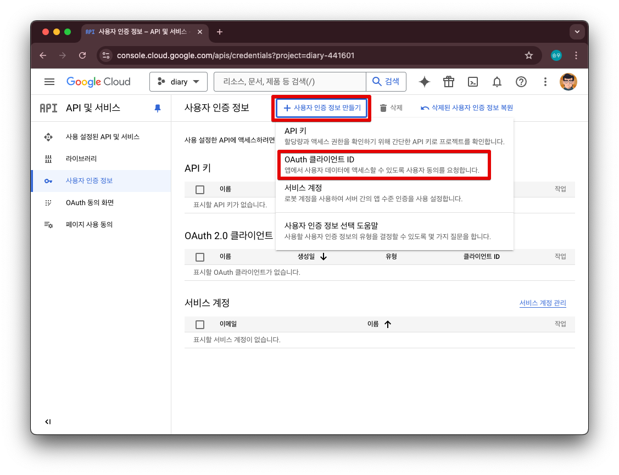Sort service accounts by 이름 arrow
This screenshot has width=619, height=475.
click(388, 324)
